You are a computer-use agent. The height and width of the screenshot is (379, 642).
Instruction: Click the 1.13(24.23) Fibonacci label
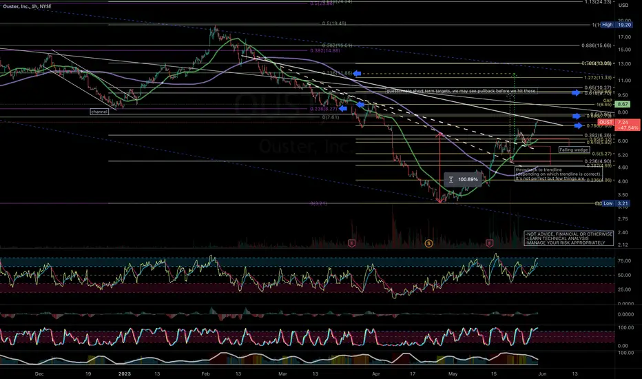click(598, 2)
